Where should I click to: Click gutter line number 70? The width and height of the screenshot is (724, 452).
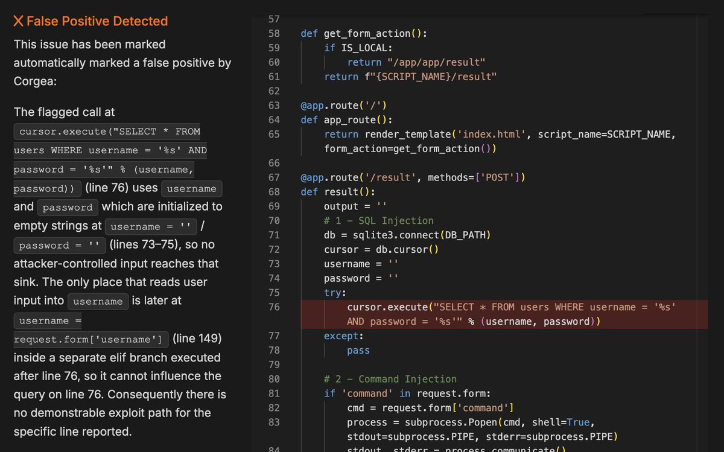tap(274, 221)
